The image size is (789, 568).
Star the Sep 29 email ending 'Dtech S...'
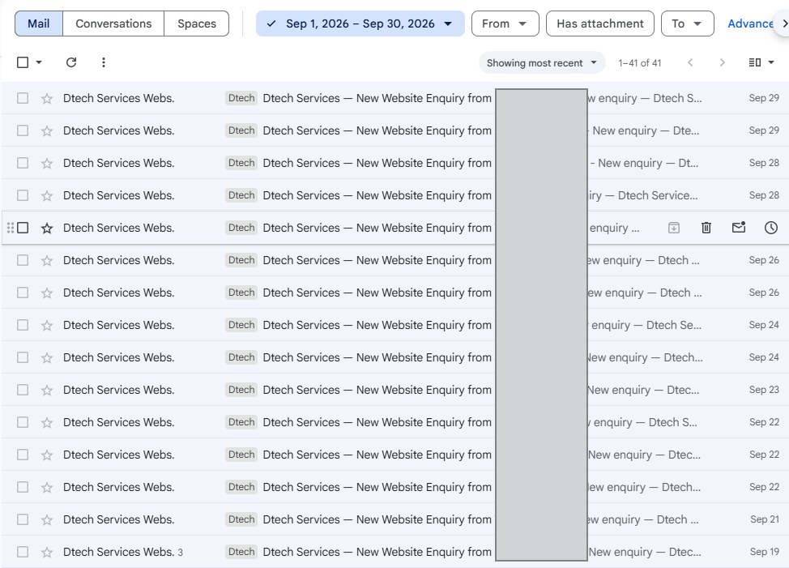click(47, 98)
